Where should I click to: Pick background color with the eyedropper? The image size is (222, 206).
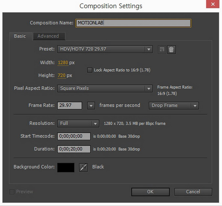(x=83, y=168)
